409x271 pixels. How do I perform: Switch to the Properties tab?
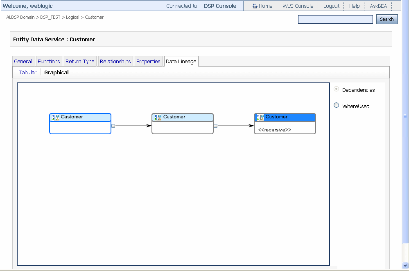[148, 61]
